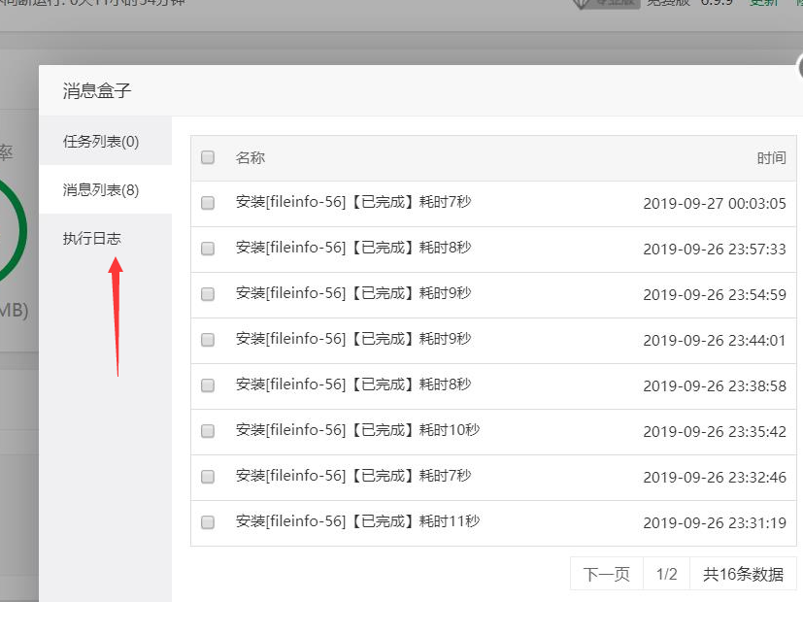
Task: Check the message dated 2019-09-26 23:54:59
Action: pos(208,294)
